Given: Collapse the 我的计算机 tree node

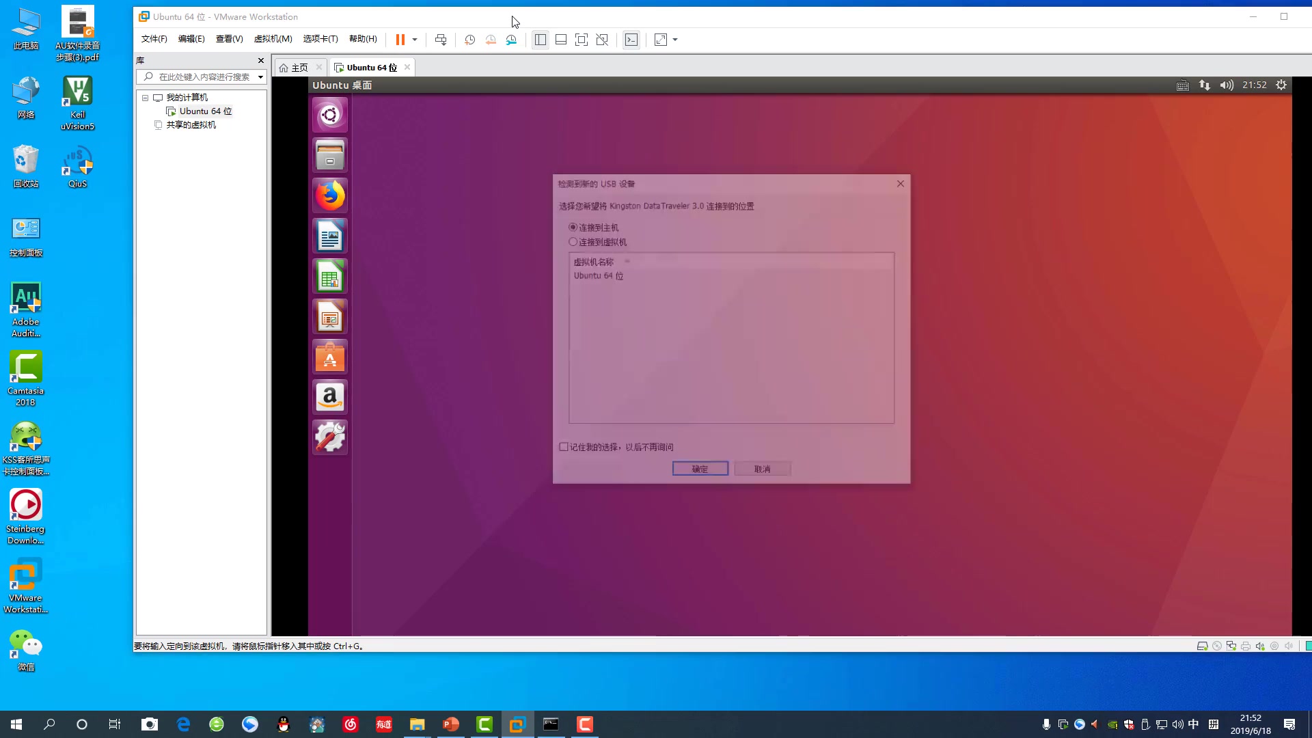Looking at the screenshot, I should point(145,98).
